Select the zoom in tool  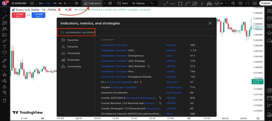5,66
